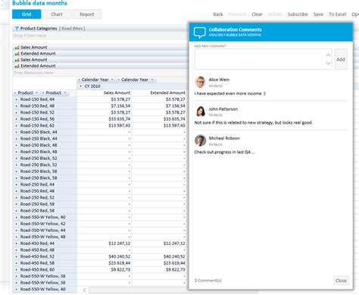Expand the Road-150 Red, 56 row
Screen dimensions: 359x295
click(x=17, y=119)
